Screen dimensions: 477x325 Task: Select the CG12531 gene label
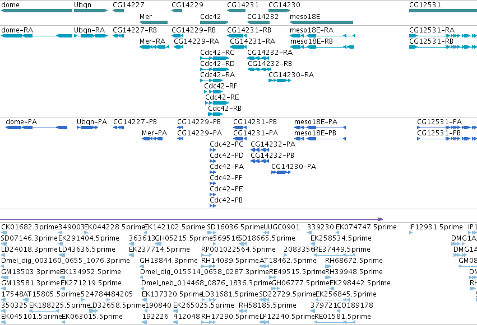point(425,5)
